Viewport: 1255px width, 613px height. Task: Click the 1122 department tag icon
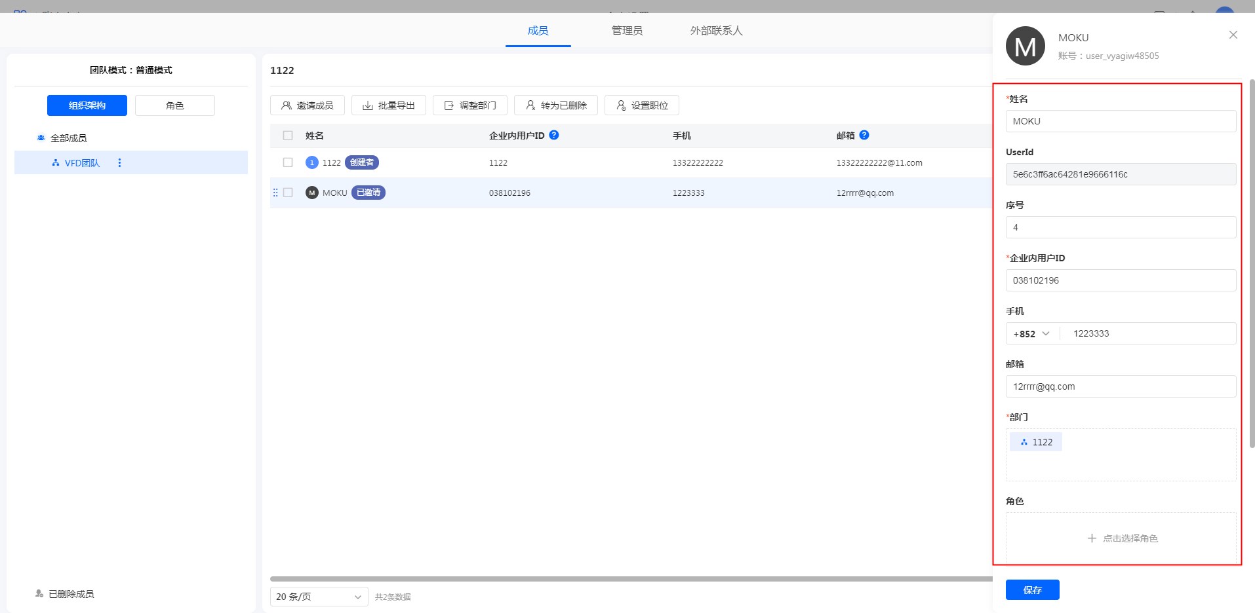(x=1024, y=442)
